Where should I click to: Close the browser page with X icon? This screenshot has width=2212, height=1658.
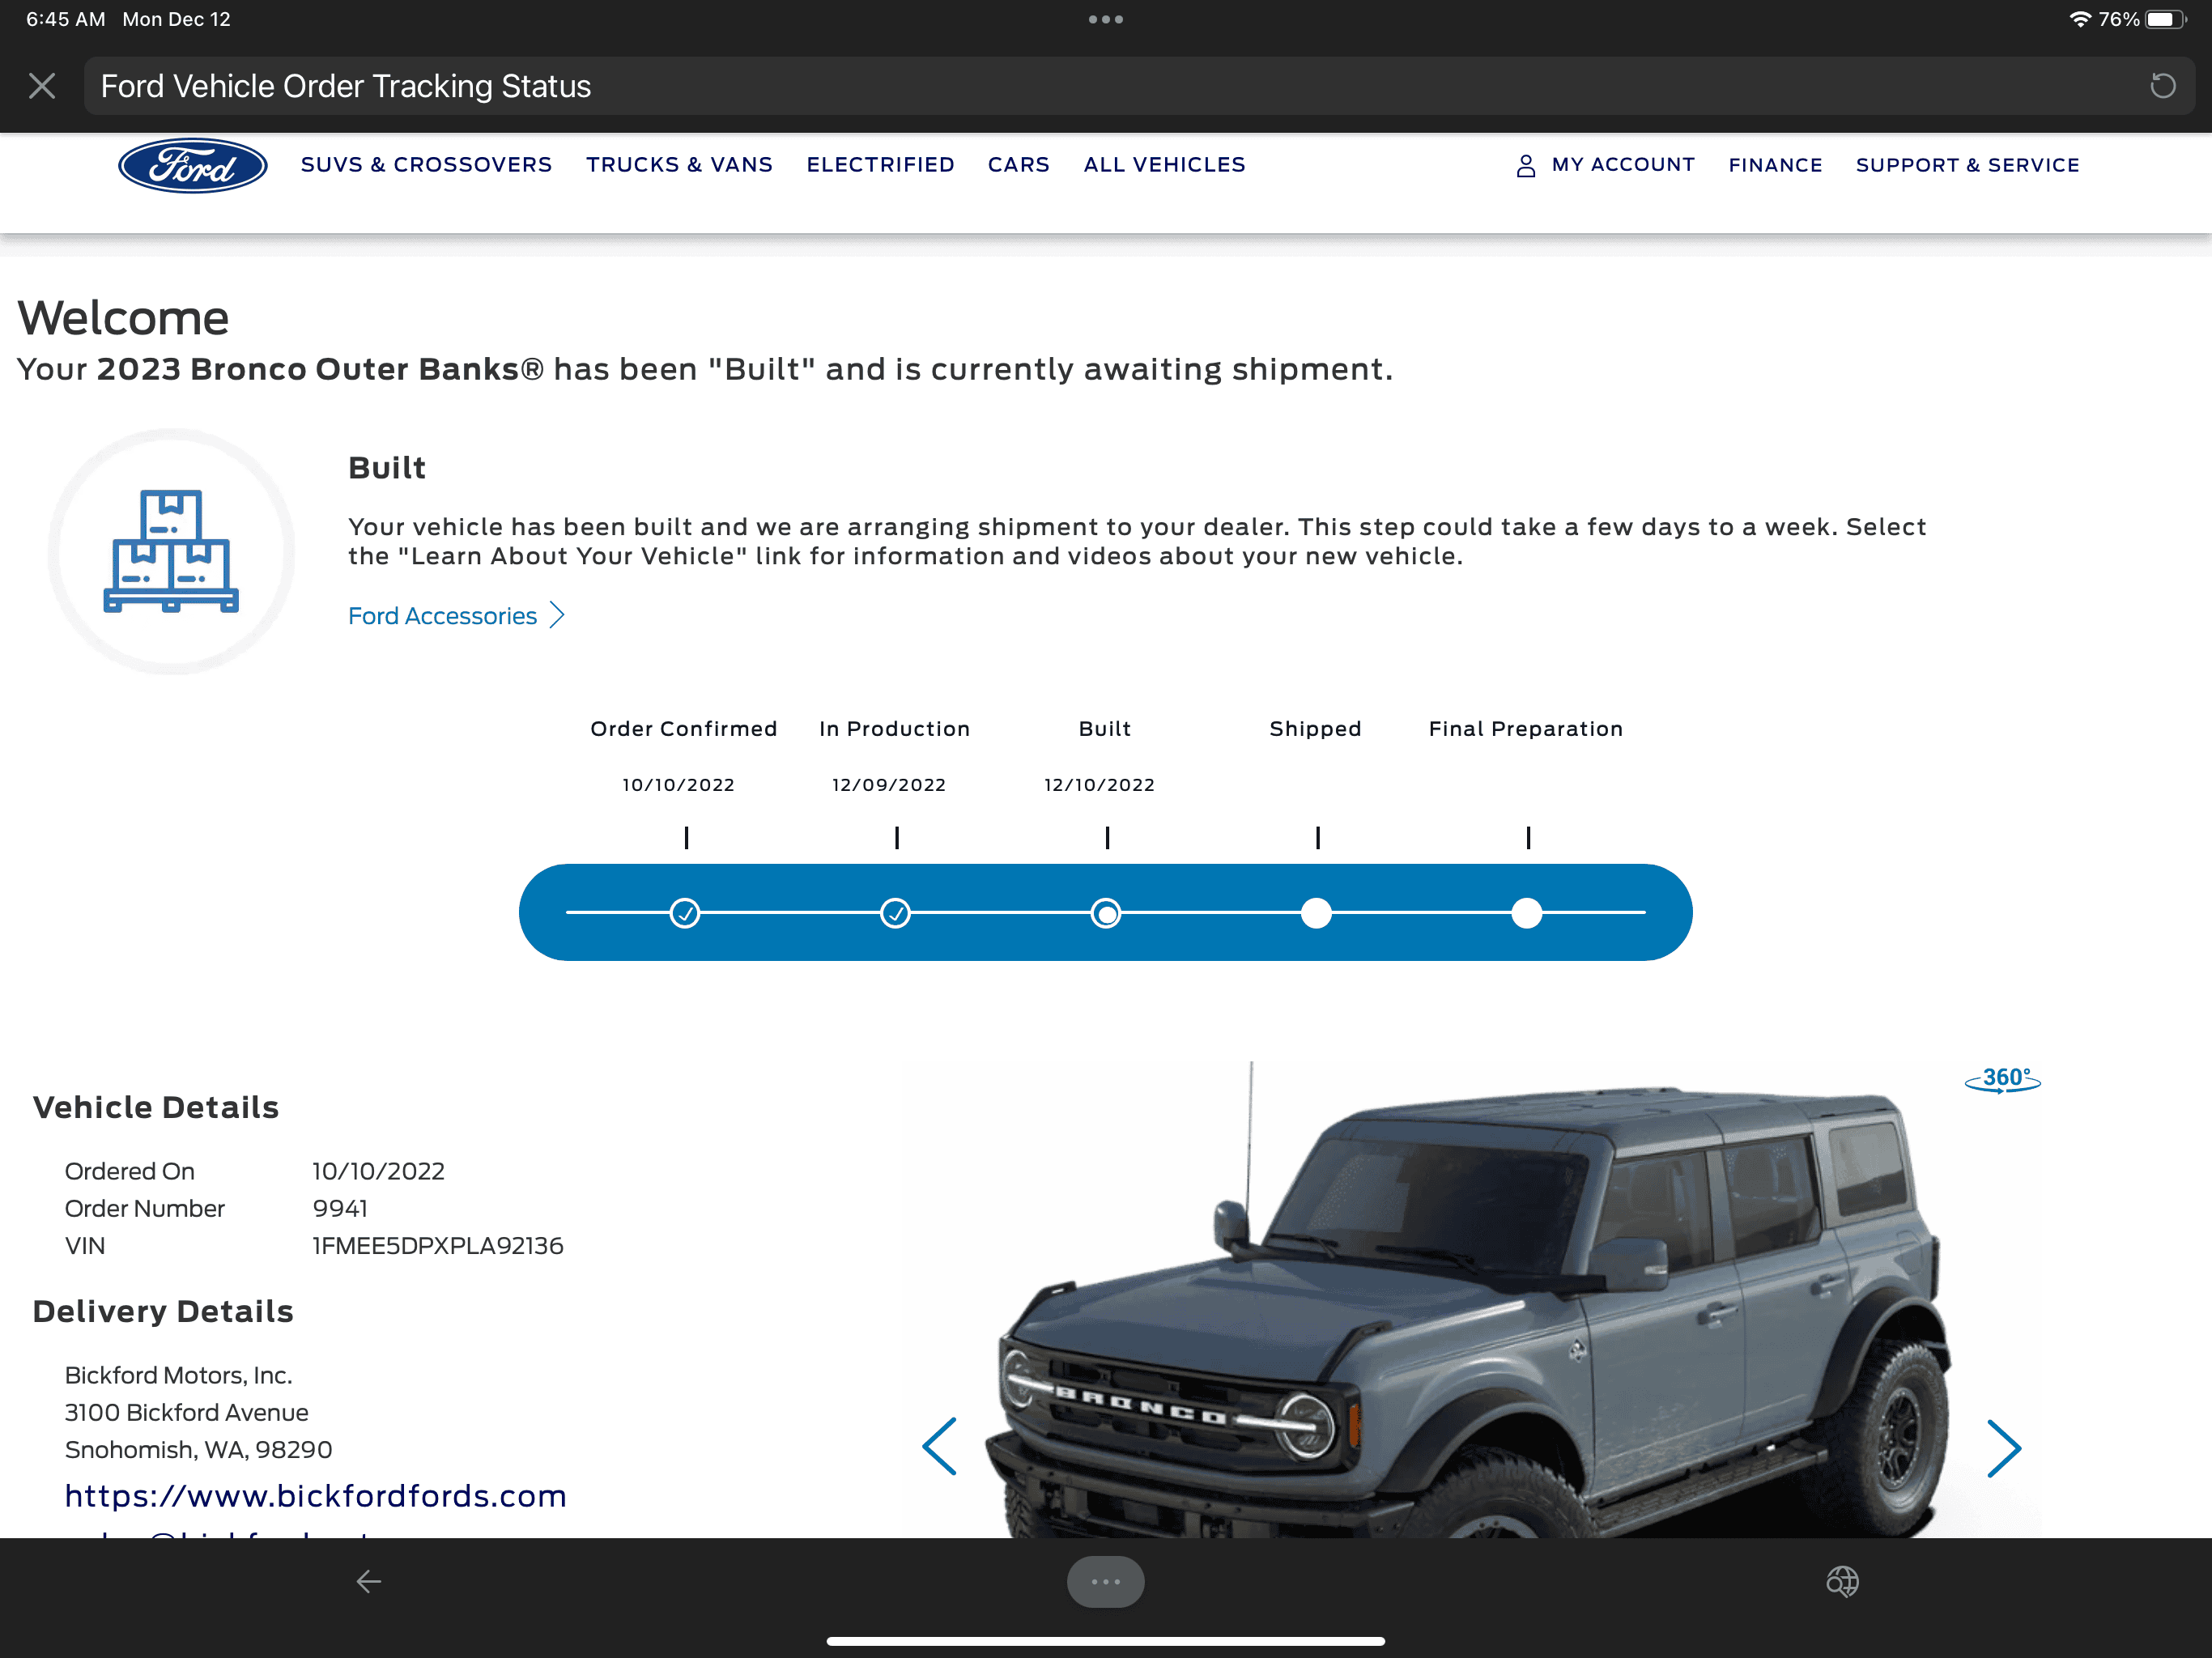tap(42, 86)
